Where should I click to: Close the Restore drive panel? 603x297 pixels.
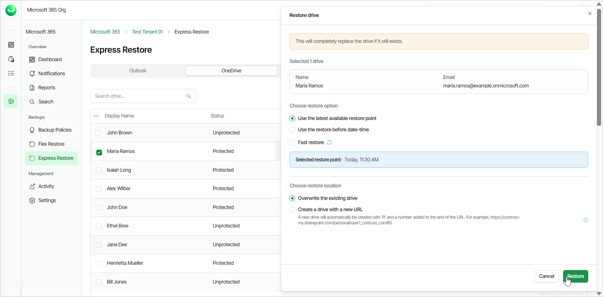pos(590,13)
